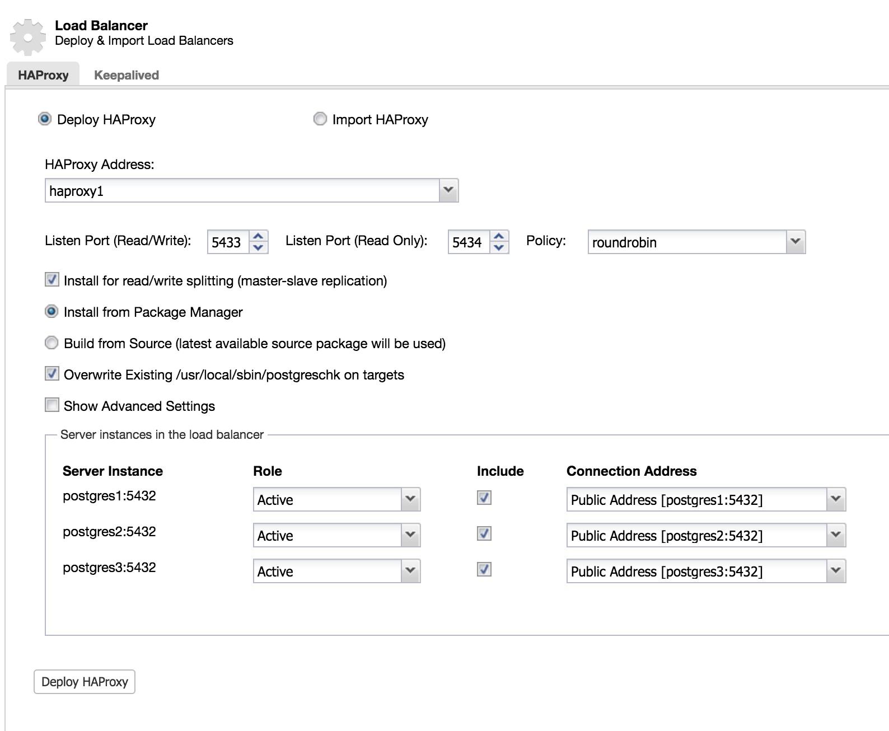
Task: Toggle the Include checkbox for postgres1:5432
Action: tap(484, 498)
